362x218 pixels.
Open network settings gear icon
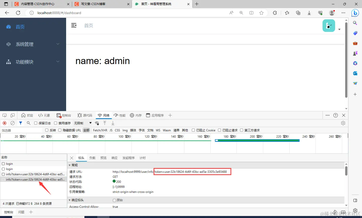click(343, 123)
